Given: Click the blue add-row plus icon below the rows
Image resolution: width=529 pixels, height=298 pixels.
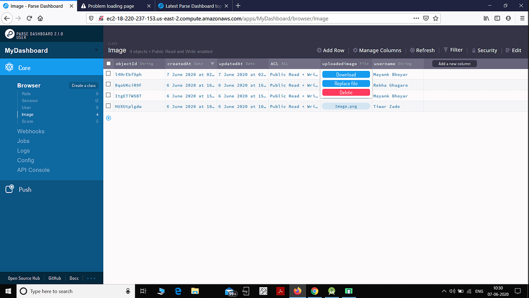Looking at the screenshot, I should 108,117.
